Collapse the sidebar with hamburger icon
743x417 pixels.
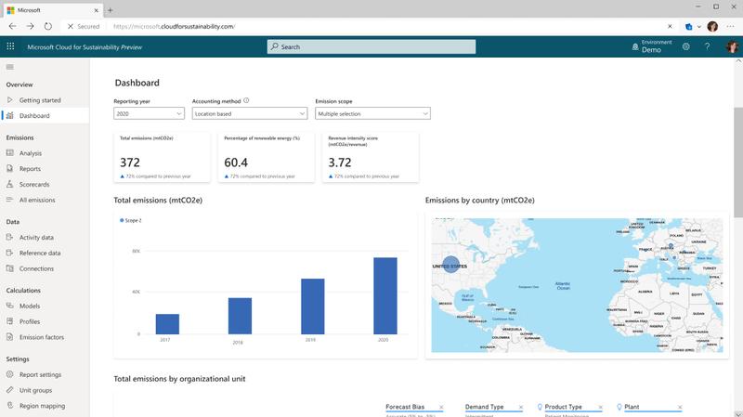coord(10,67)
